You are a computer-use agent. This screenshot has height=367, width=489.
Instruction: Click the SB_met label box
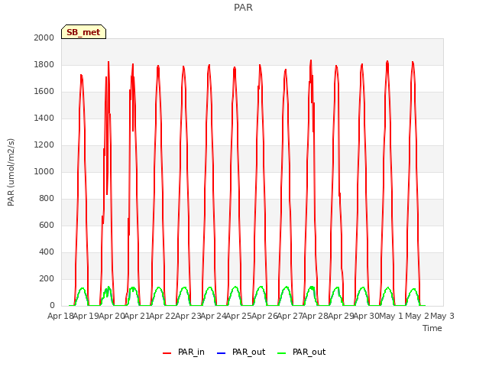(83, 32)
